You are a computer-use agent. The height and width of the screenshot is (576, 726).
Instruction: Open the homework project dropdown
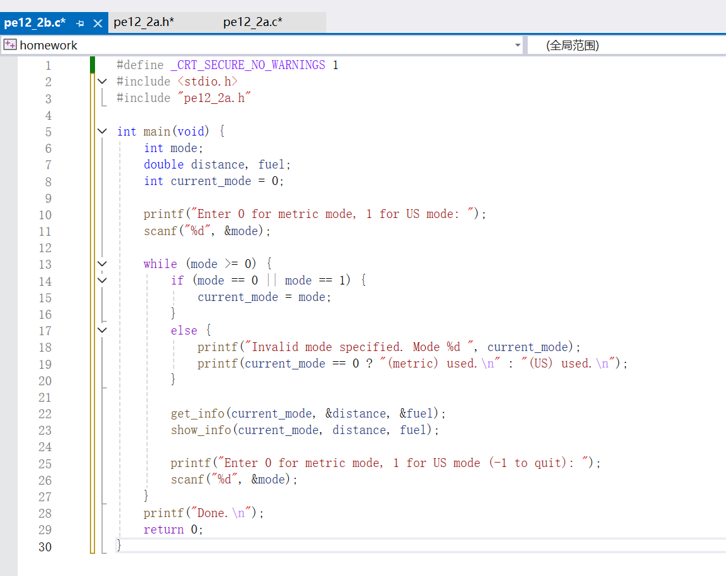[x=518, y=46]
